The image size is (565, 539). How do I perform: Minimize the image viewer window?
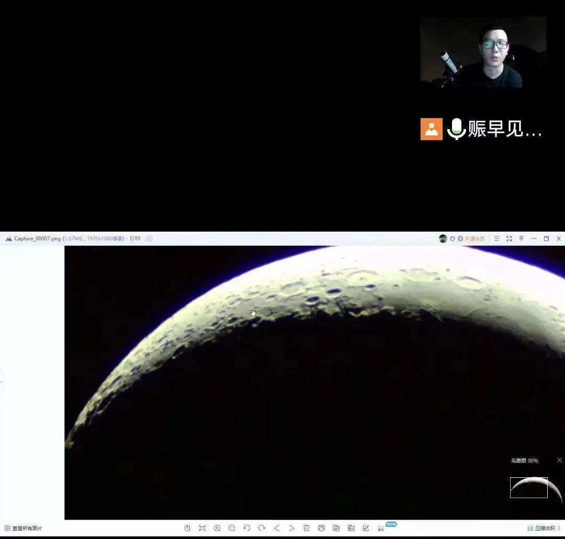tap(534, 238)
